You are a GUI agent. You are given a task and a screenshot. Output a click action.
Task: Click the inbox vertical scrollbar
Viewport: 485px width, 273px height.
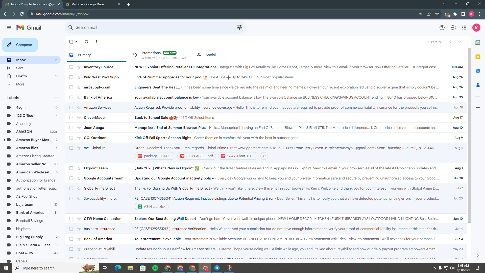pyautogui.click(x=469, y=135)
